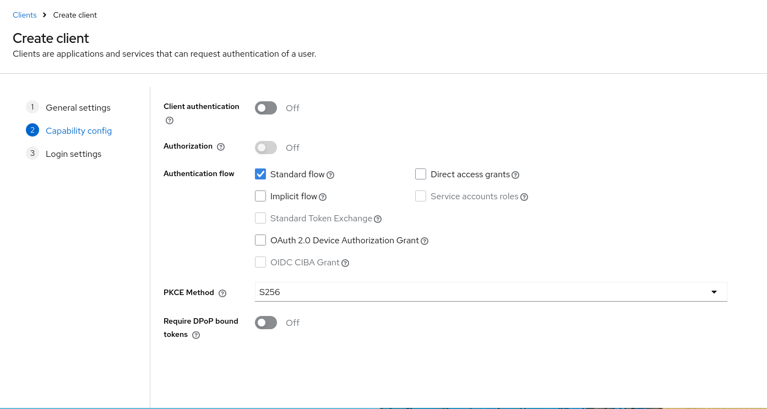This screenshot has height=409, width=767.
Task: Open the Clients breadcrumb link
Action: (x=24, y=15)
